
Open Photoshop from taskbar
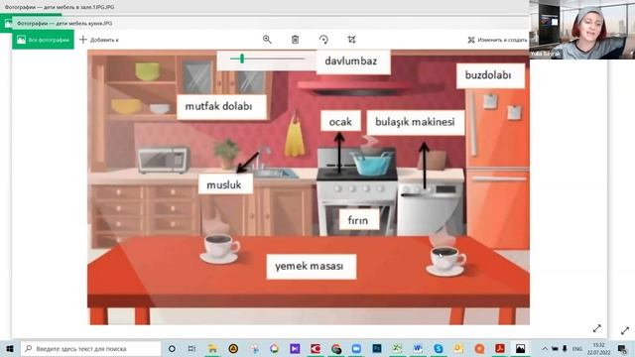[x=377, y=348]
